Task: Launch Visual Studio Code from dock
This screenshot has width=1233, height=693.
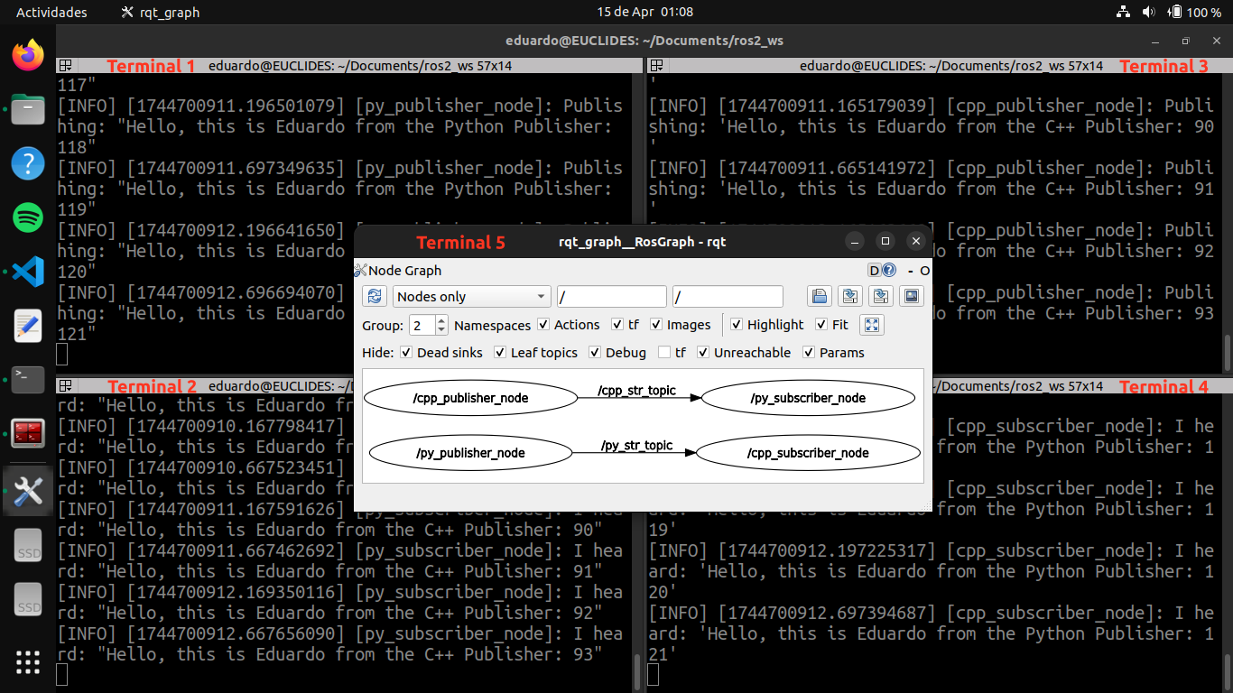Action: [28, 272]
